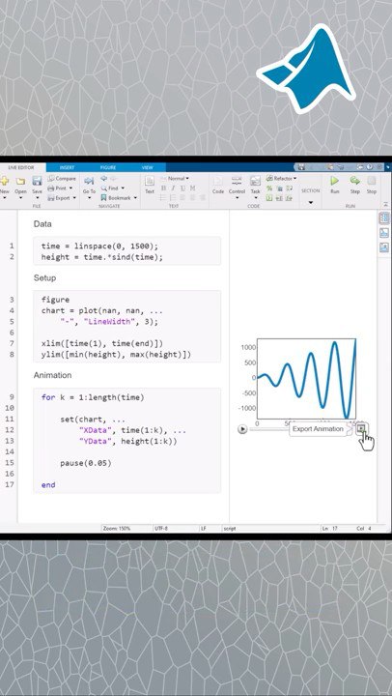Apply bold with the B icon

(x=163, y=188)
